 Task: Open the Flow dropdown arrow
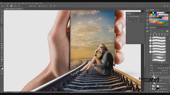tap(48, 6)
